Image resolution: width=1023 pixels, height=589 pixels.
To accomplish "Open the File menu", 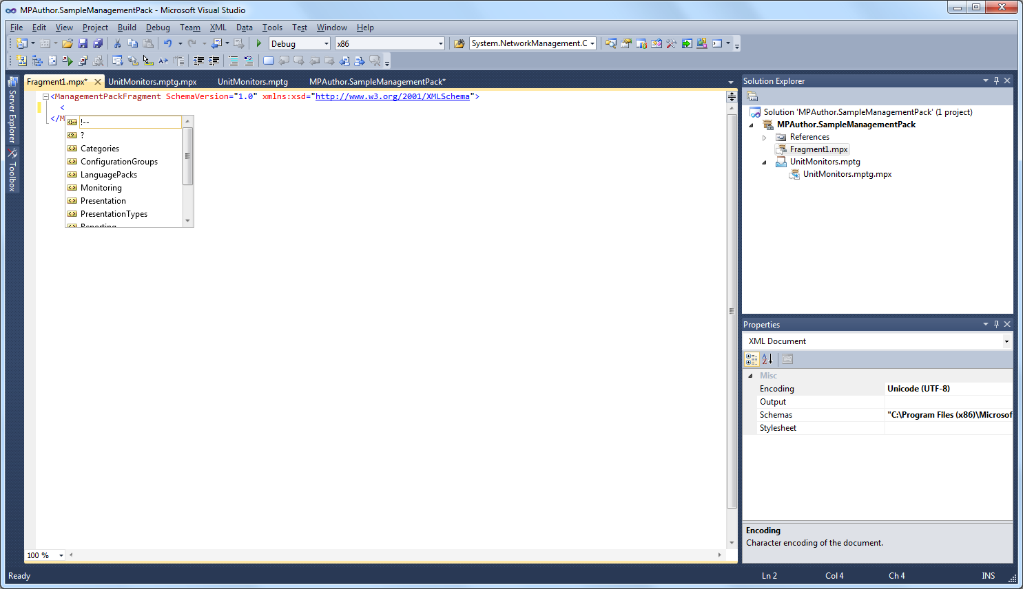I will 17,28.
